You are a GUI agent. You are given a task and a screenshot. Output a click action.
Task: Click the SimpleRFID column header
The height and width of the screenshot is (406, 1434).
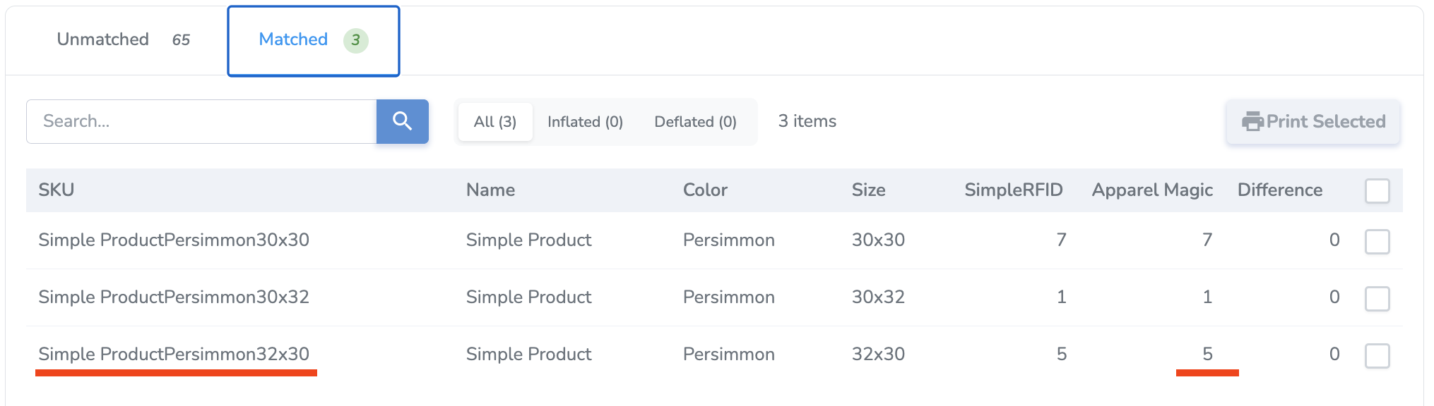tap(1013, 190)
